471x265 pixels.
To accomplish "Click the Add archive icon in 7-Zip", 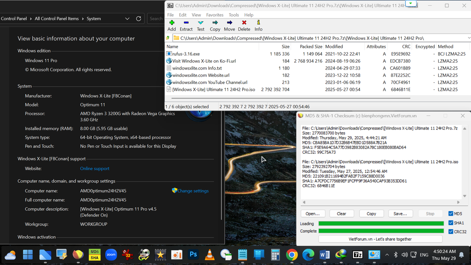I will coord(171,25).
